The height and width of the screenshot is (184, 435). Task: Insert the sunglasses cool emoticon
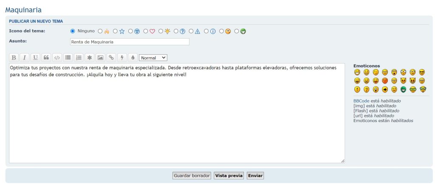click(x=422, y=72)
